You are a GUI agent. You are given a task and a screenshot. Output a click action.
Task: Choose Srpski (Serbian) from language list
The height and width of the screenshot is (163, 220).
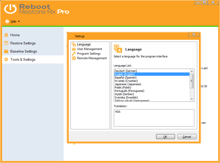click(x=152, y=94)
